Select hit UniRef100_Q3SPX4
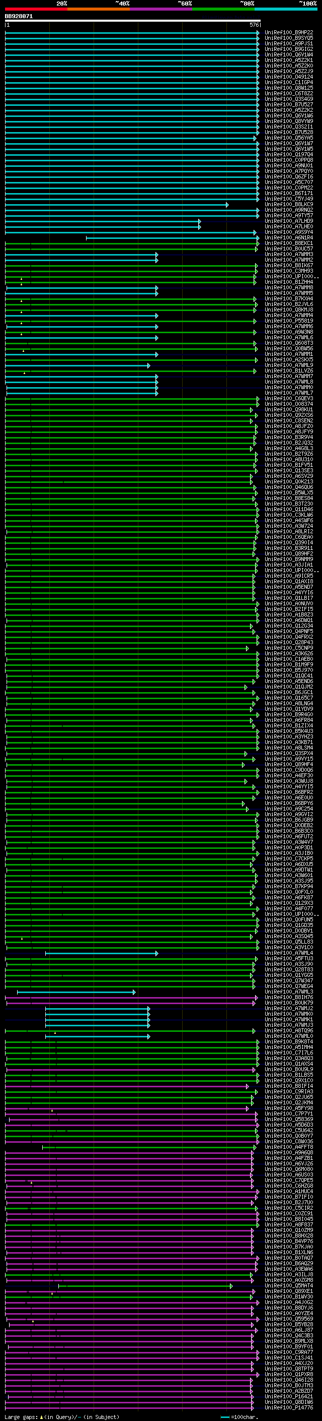 [289, 754]
